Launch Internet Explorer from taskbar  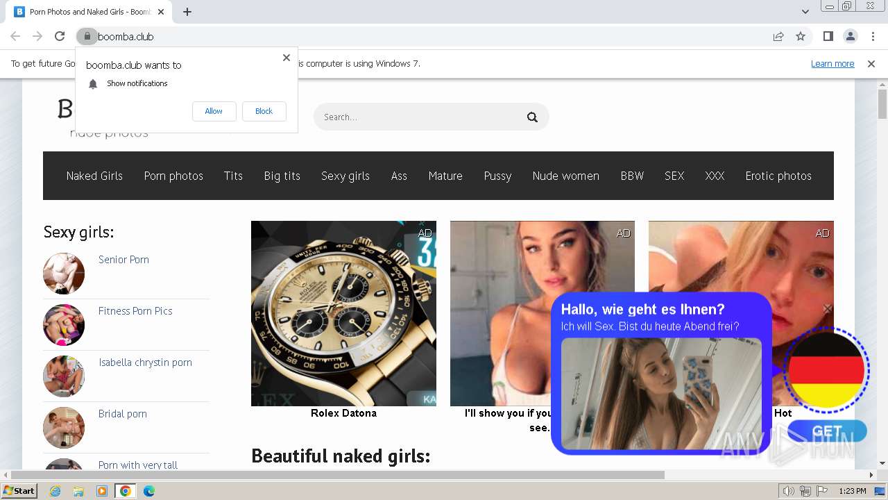[55, 491]
